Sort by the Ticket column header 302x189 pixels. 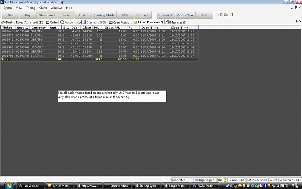8,28
